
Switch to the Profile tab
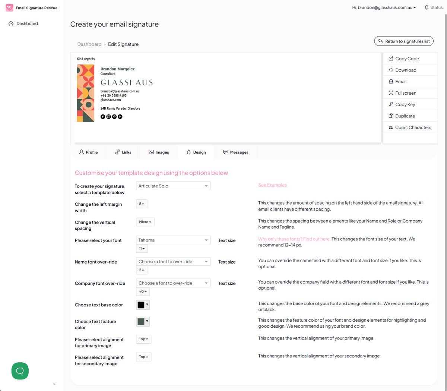coord(88,152)
